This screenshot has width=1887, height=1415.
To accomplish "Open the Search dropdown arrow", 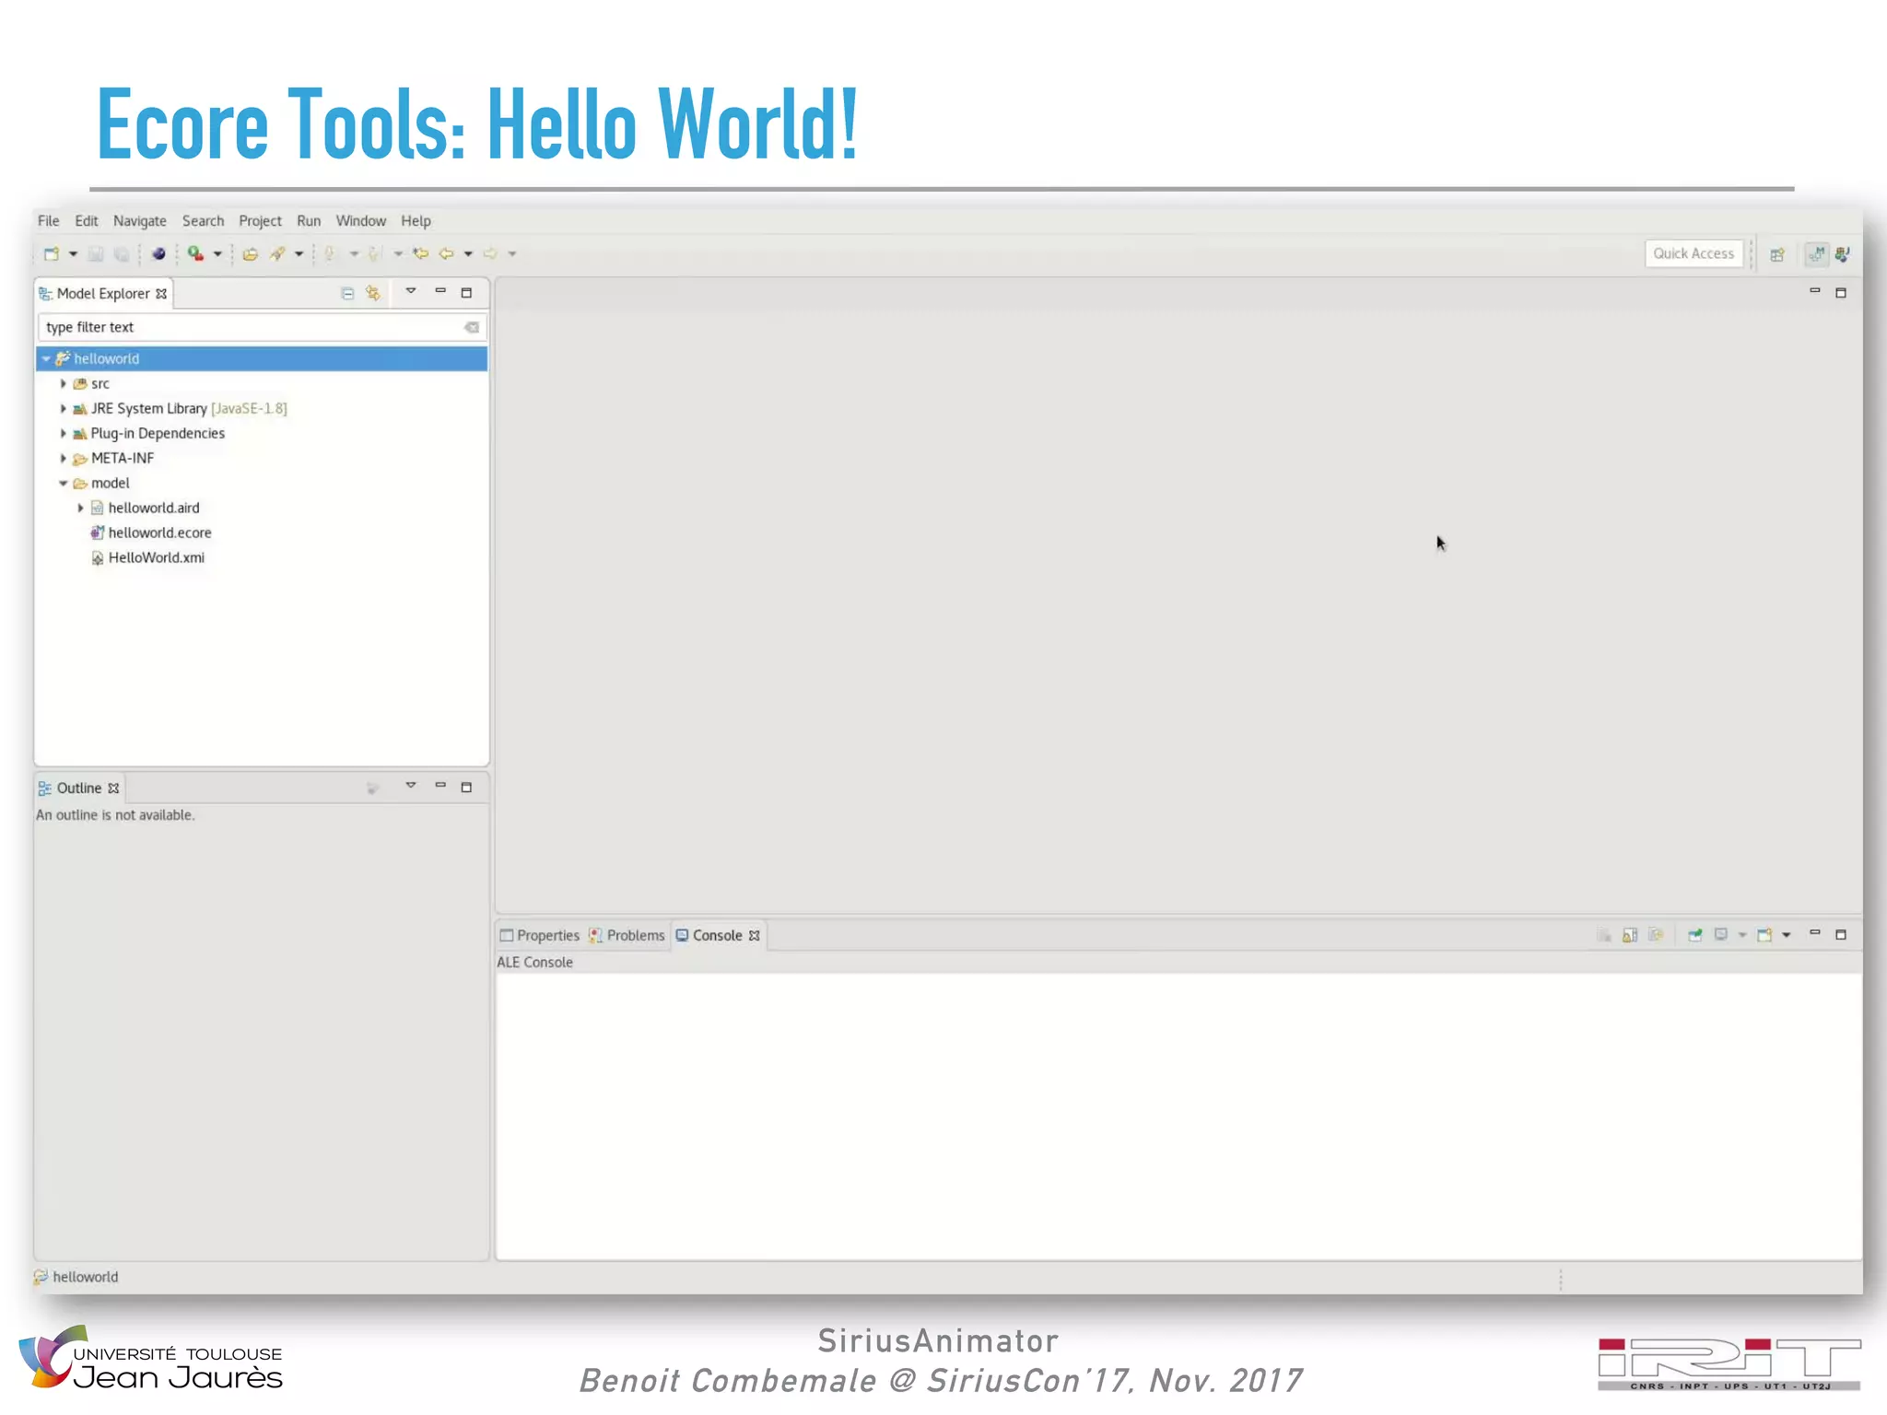I will point(299,253).
